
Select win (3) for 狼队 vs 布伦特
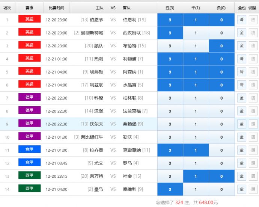tap(170, 46)
